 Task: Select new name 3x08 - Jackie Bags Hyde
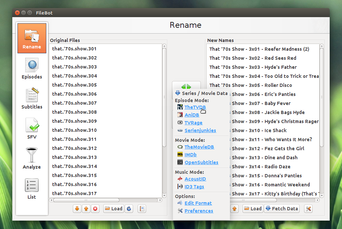click(x=274, y=112)
